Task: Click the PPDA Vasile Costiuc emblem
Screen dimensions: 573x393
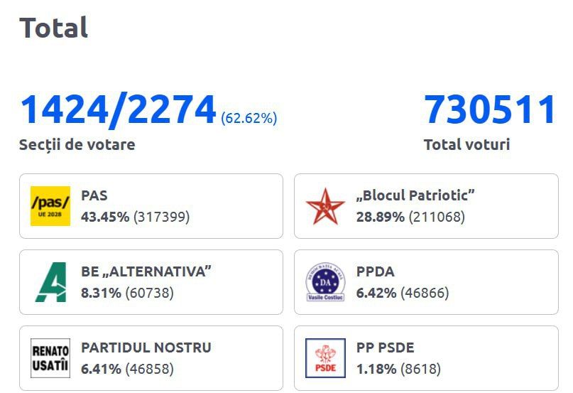Action: tap(325, 282)
